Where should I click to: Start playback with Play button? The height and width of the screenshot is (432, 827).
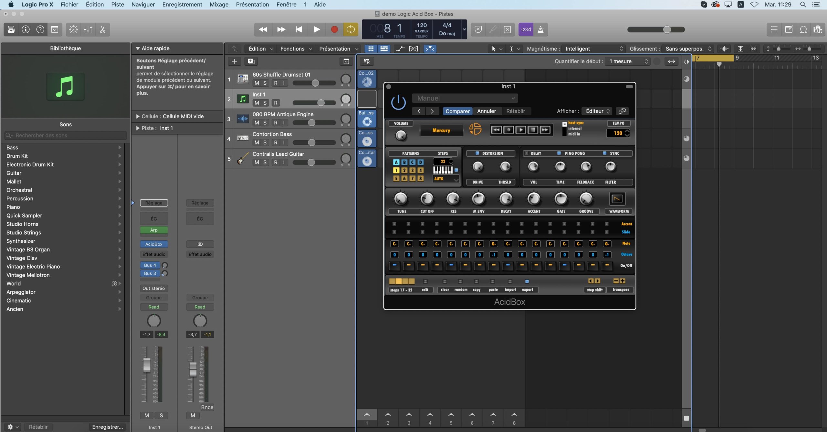pyautogui.click(x=317, y=29)
